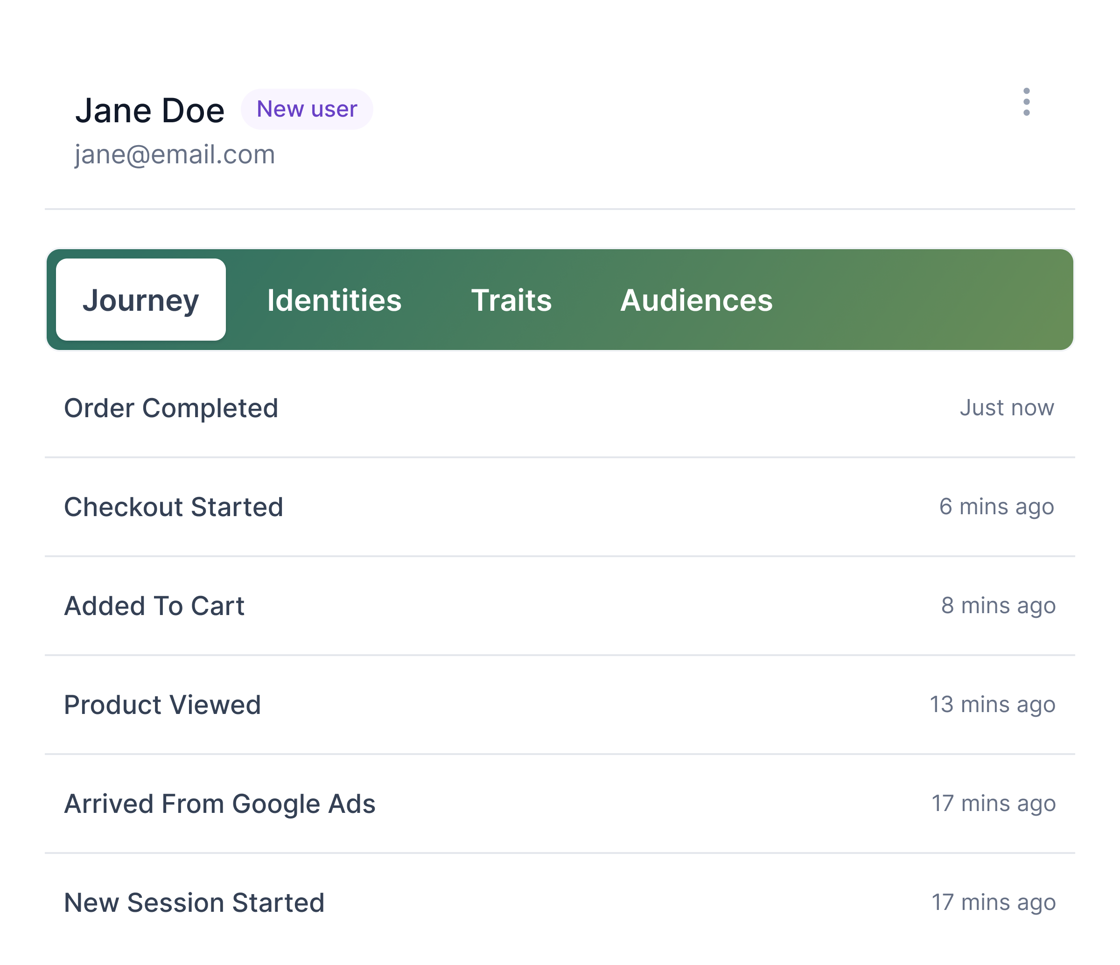Switch to the Audiences tab
Image resolution: width=1120 pixels, height=965 pixels.
(x=696, y=300)
